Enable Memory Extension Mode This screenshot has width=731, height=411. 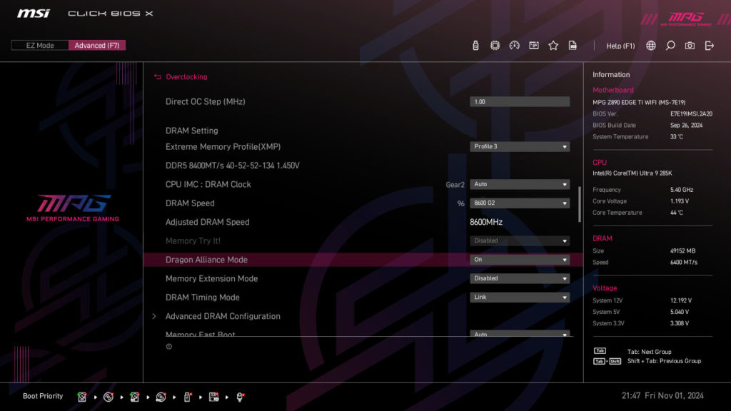point(520,278)
